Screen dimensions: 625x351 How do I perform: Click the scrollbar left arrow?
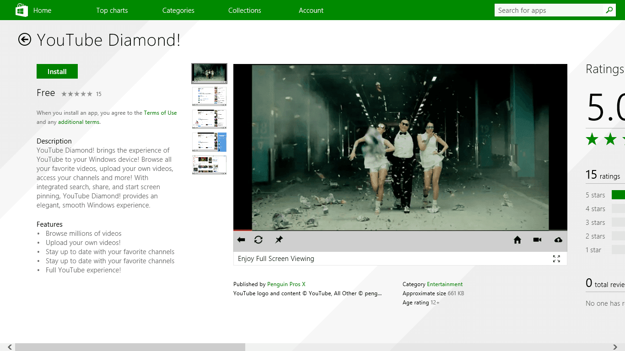click(x=10, y=347)
